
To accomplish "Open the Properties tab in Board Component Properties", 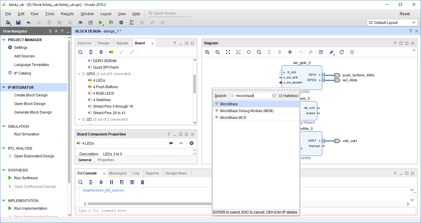I will [106, 160].
